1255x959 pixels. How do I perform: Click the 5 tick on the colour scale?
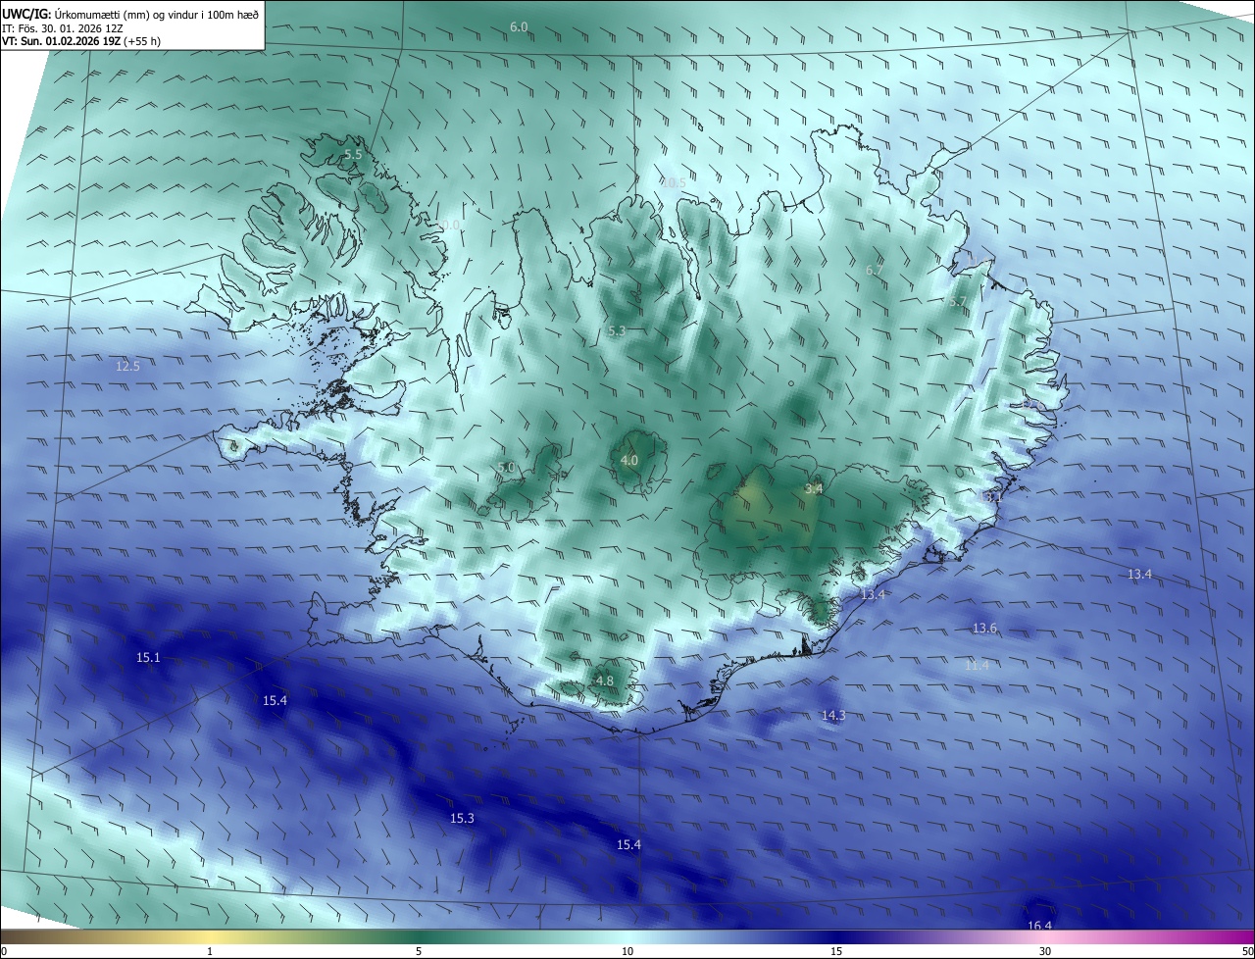[x=419, y=951]
